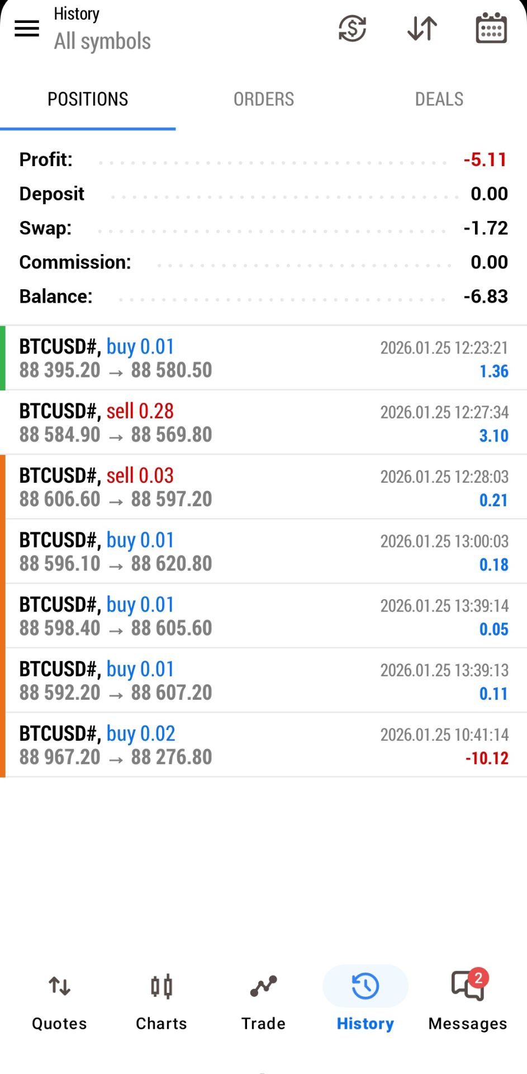
Task: Switch to the DEALS tab
Action: tap(439, 99)
